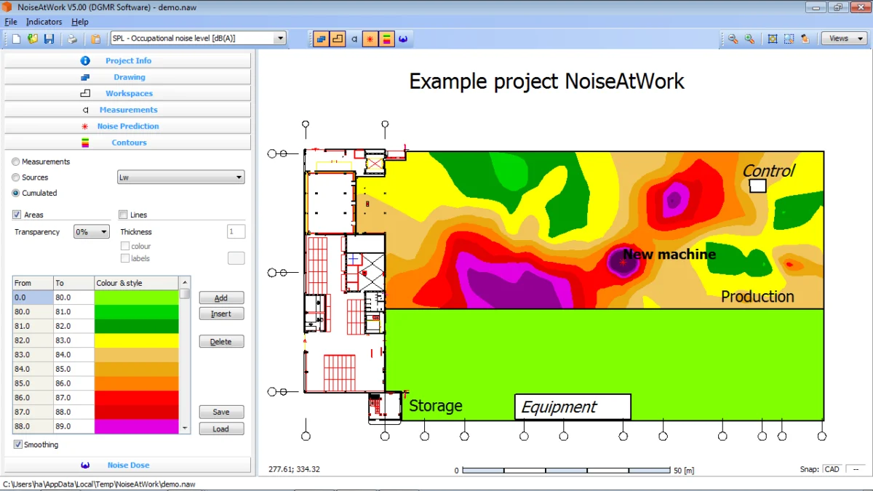Activate zoom to selection rectangle tool
Viewport: 873px width, 491px height.
coord(789,39)
